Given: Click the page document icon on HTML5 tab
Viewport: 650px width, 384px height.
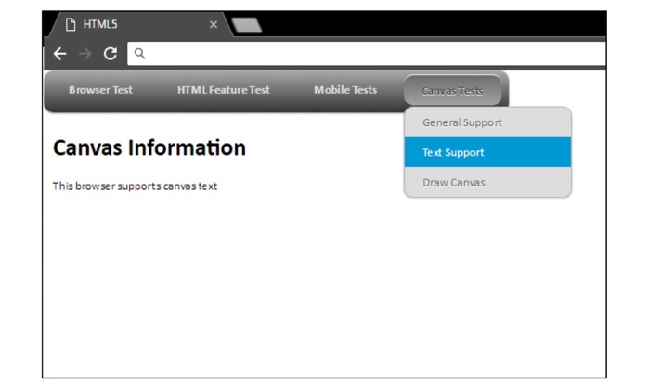Looking at the screenshot, I should (71, 24).
